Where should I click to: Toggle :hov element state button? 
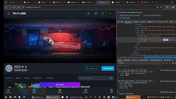point(163,63)
